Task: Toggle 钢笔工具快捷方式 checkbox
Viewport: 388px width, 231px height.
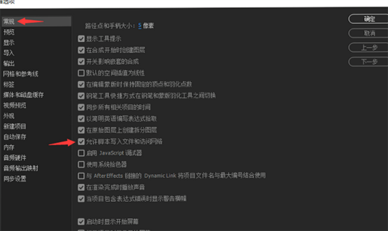Action: tap(81, 96)
